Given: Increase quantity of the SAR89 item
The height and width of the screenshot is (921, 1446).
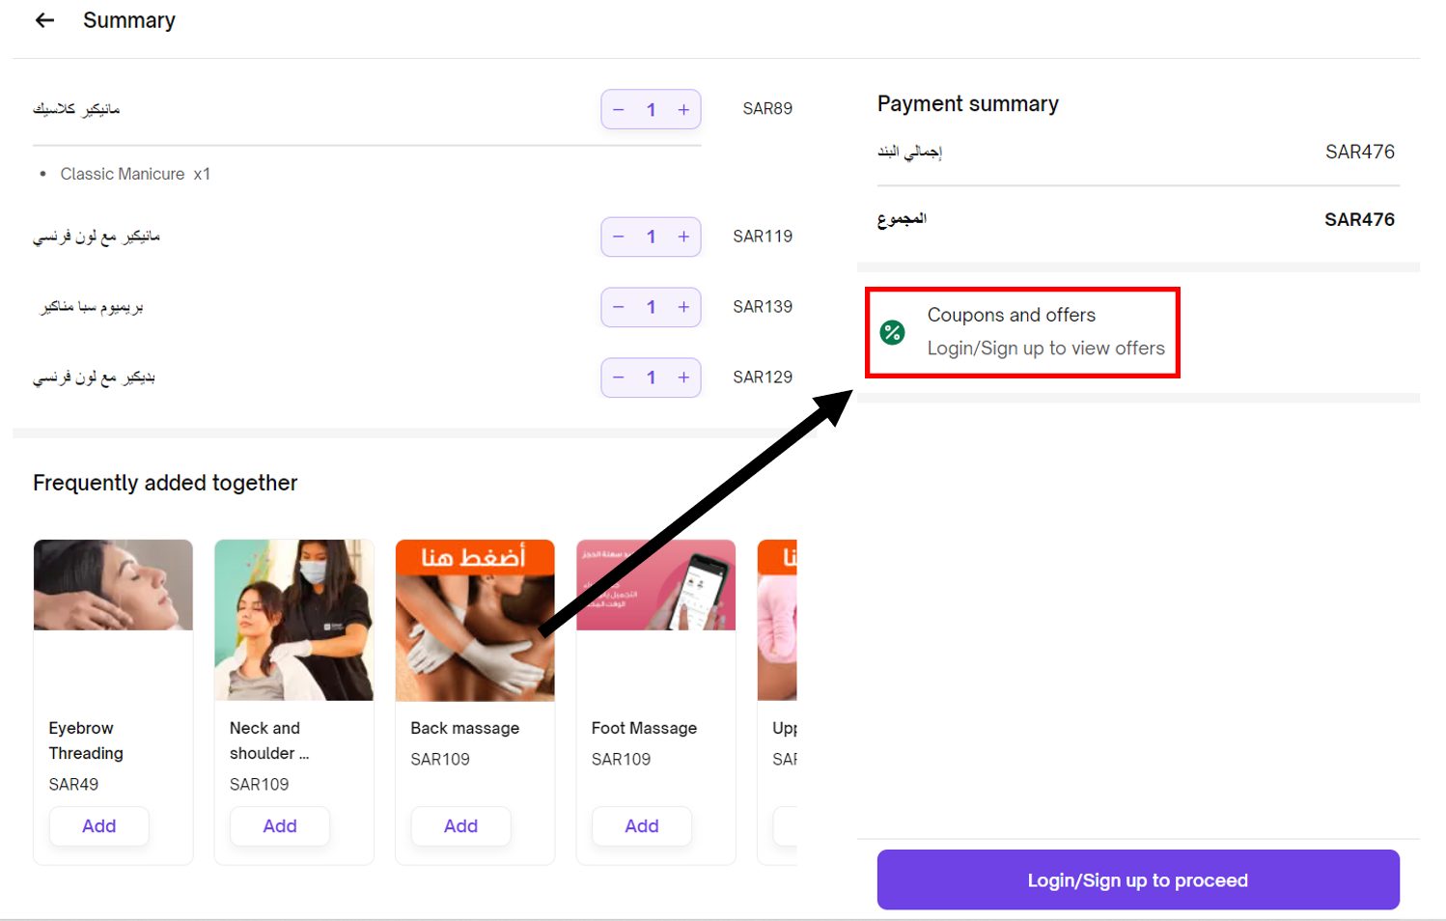Looking at the screenshot, I should pyautogui.click(x=683, y=110).
